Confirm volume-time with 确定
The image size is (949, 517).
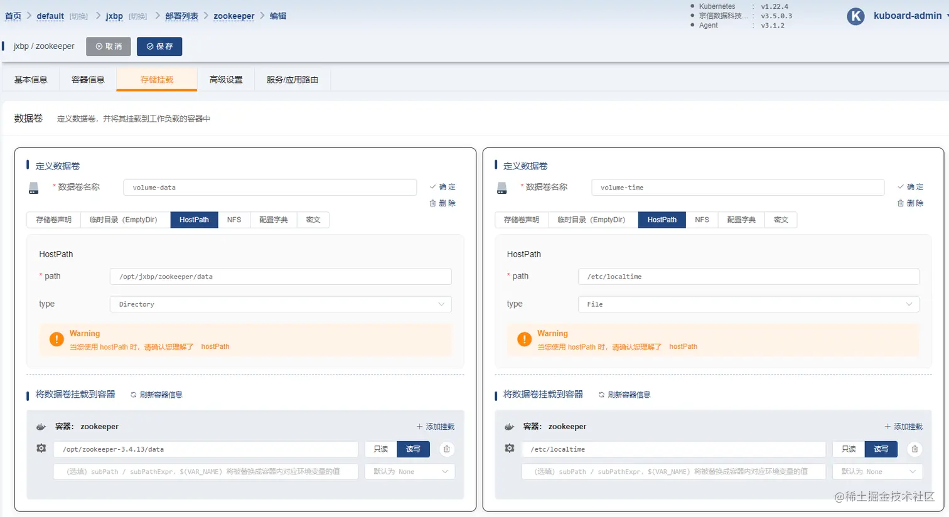910,187
